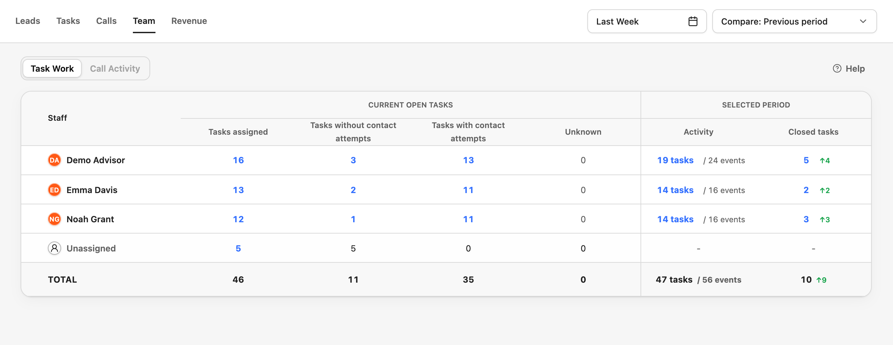
Task: Click the Emma Davis name
Action: tap(92, 190)
